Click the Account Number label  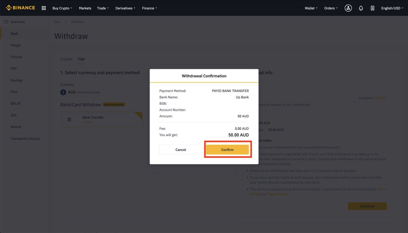173,110
